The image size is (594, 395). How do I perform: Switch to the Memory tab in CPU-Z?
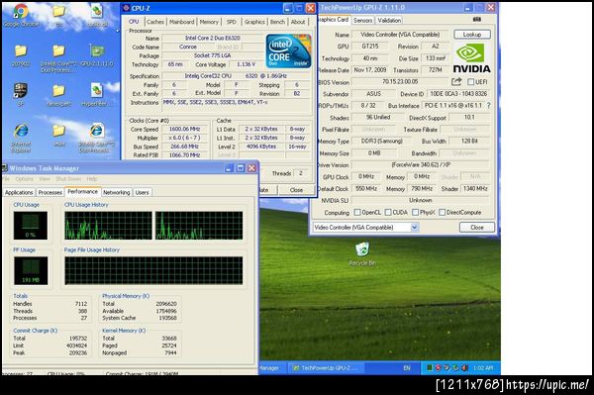(x=209, y=22)
